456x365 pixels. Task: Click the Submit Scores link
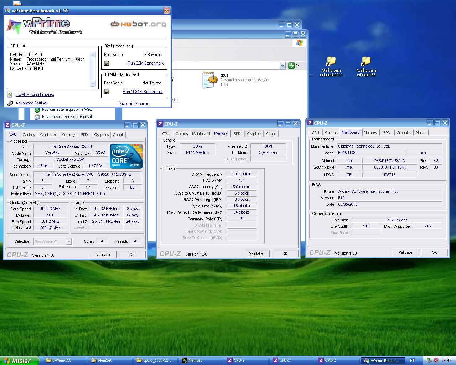[134, 103]
